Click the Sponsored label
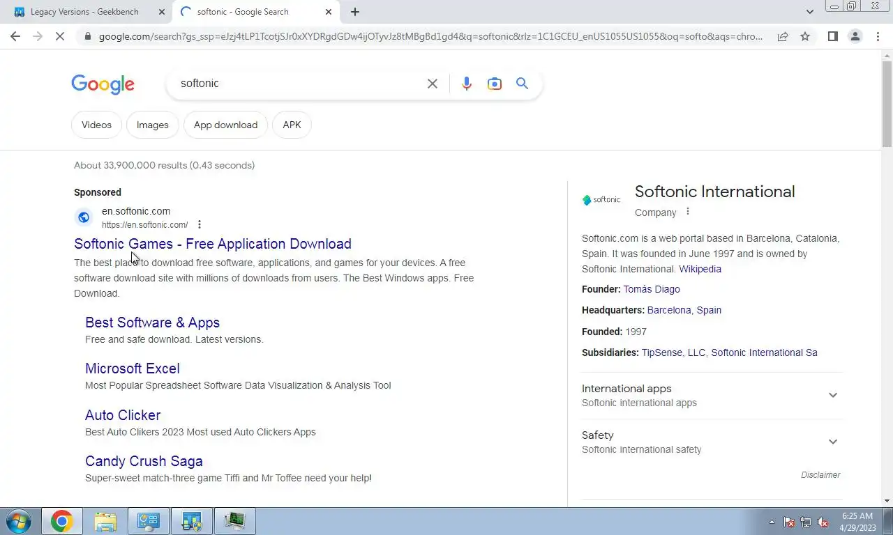The height and width of the screenshot is (535, 893). (98, 192)
